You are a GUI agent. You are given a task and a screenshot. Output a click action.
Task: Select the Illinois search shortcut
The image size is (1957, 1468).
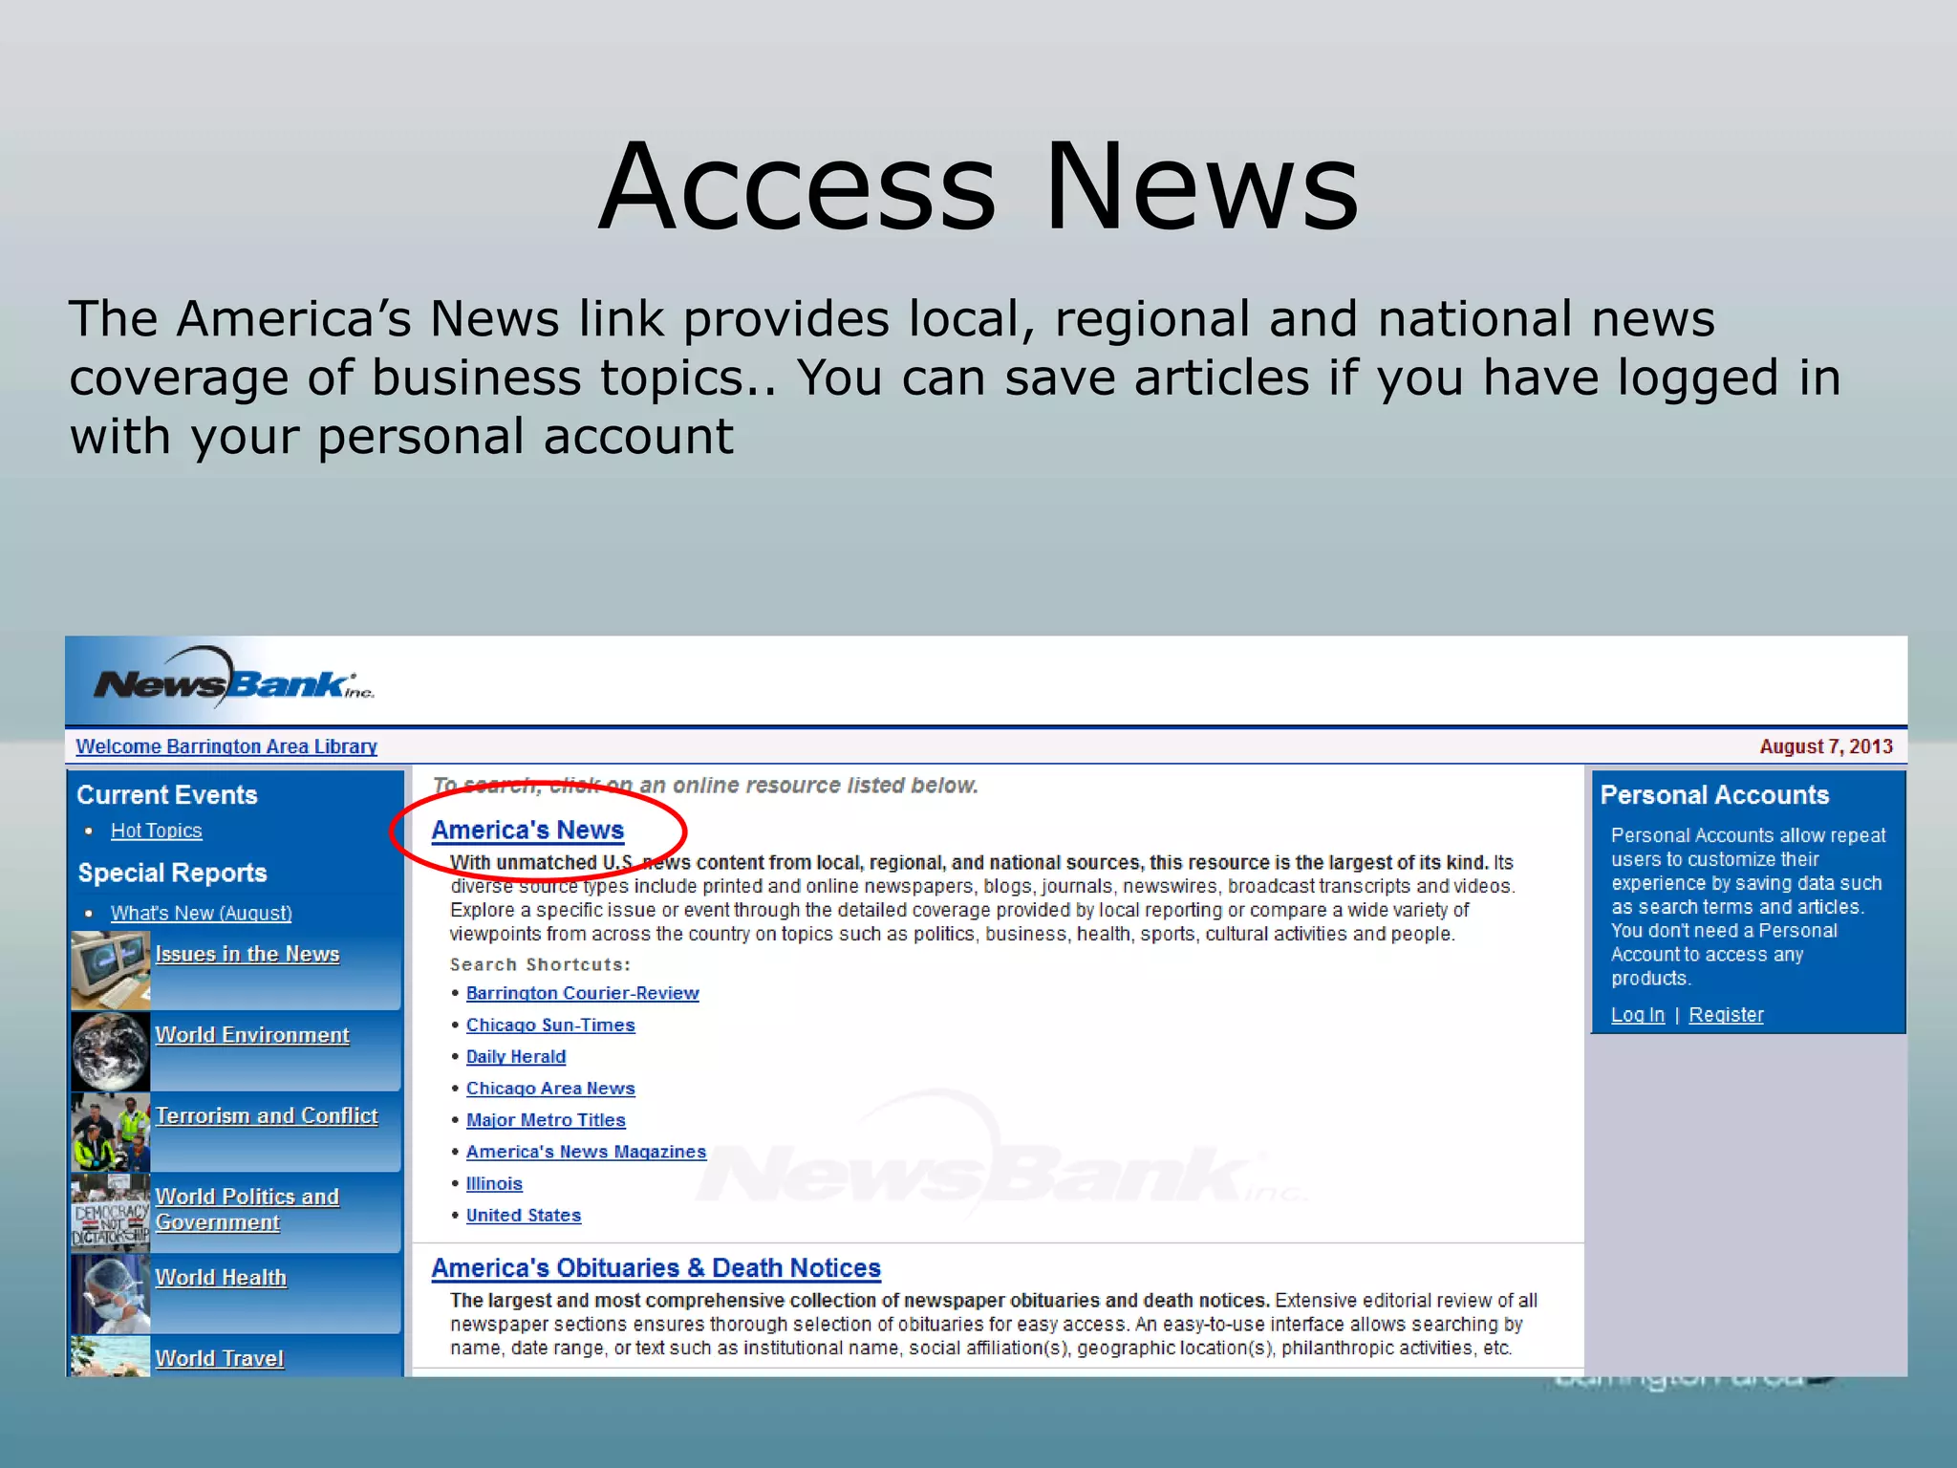[x=494, y=1183]
